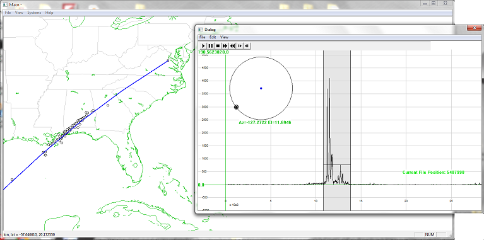Open the Systems menu in hf.son
Viewport: 484px width, 240px height.
[34, 13]
